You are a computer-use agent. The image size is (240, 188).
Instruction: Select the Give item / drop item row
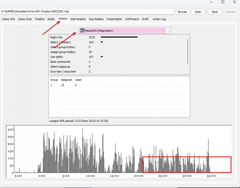point(117,72)
